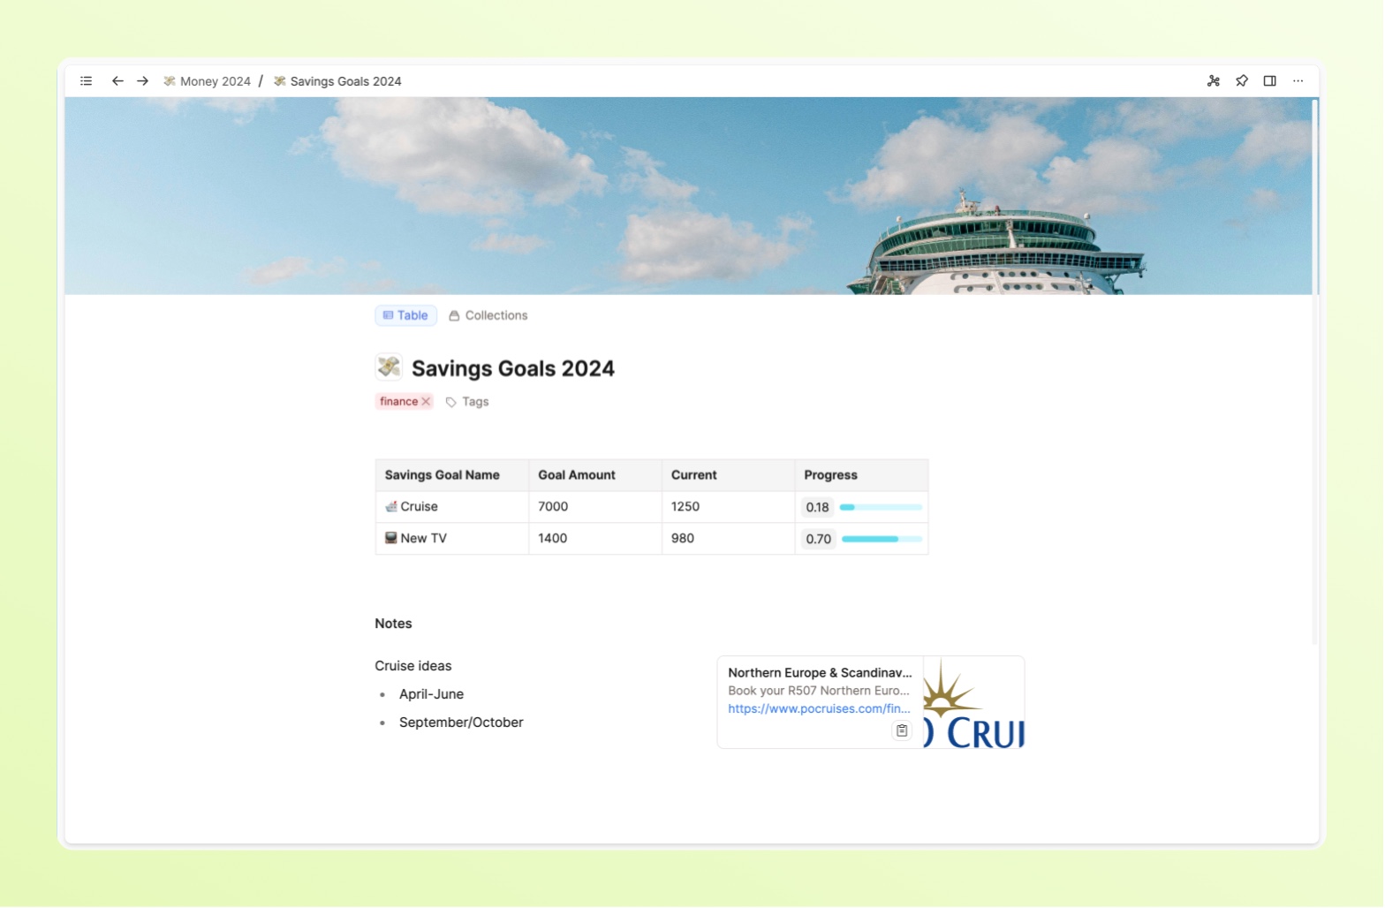Go forward with the right arrow

pyautogui.click(x=142, y=81)
